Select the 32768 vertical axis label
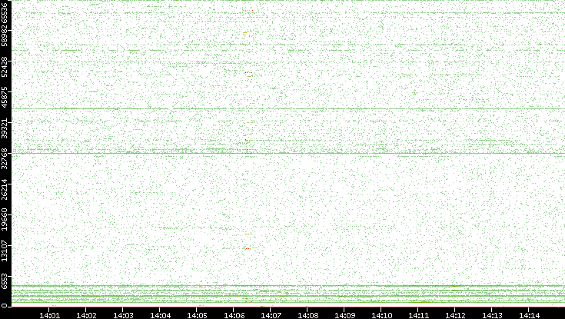The height and width of the screenshot is (319, 565). (4, 158)
